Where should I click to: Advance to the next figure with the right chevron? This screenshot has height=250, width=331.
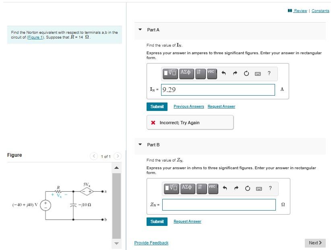(x=117, y=156)
